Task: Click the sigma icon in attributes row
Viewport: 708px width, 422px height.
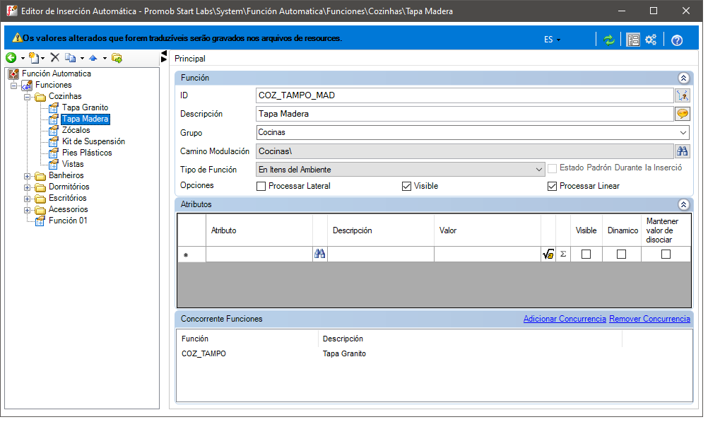Action: click(563, 254)
